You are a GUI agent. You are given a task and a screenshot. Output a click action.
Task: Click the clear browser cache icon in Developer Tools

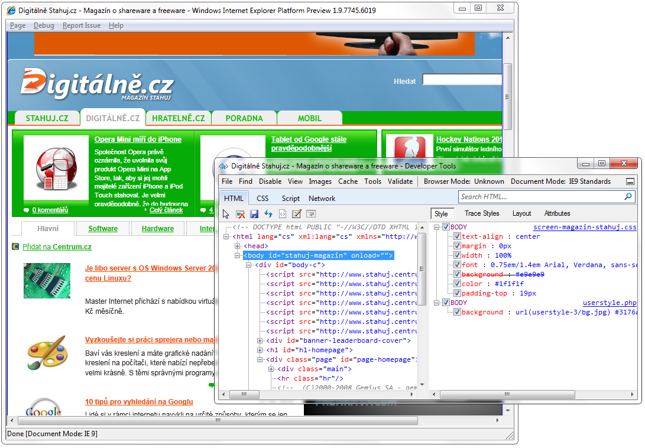[x=240, y=214]
